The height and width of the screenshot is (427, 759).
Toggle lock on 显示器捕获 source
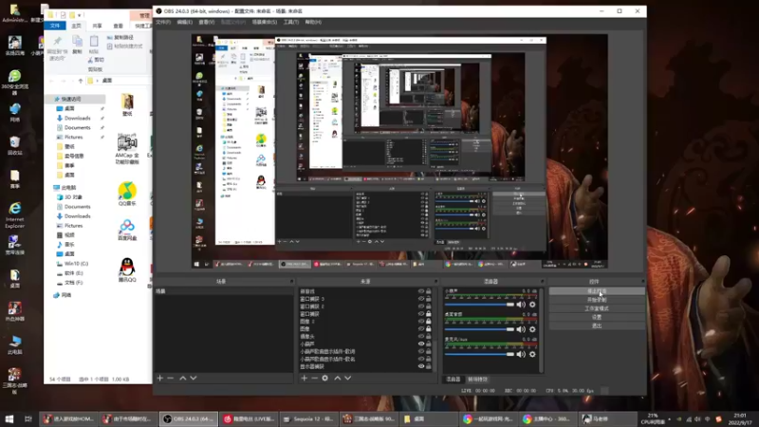(x=429, y=366)
